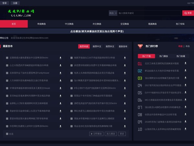Viewport: 194px width, 146px height.
Task: Switch the hot chart to 单曲
Action: (188, 46)
